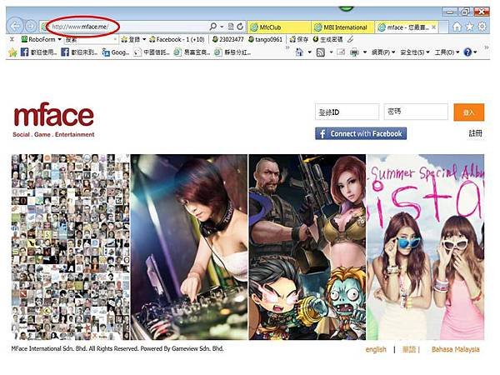500x375 pixels.
Task: Click the DJ girl banner image
Action: point(189,247)
